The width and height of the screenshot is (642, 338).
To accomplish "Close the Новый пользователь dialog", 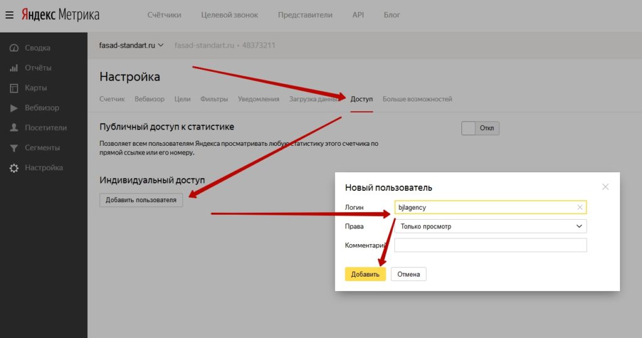I will coord(605,187).
